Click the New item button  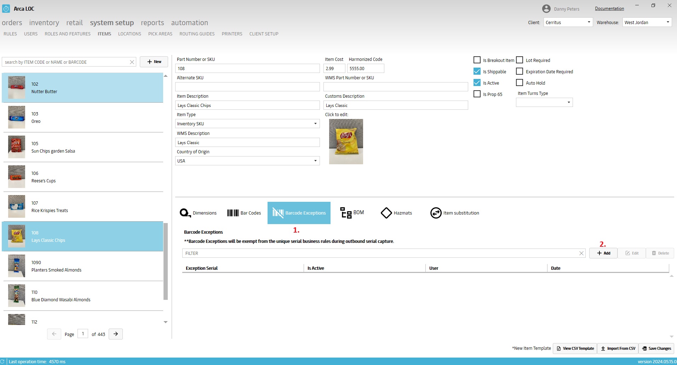[x=154, y=62]
